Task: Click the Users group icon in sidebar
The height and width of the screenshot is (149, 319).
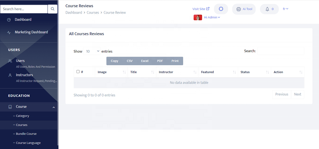Action: [10, 61]
